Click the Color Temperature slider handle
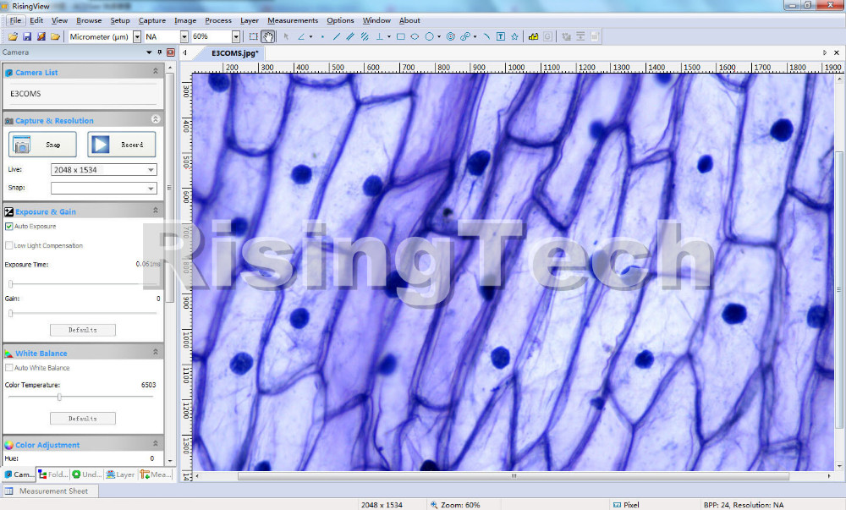Screen dimensions: 846x510 pos(59,397)
